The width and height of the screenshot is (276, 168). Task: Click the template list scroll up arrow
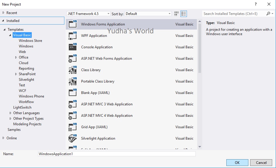click(x=200, y=21)
